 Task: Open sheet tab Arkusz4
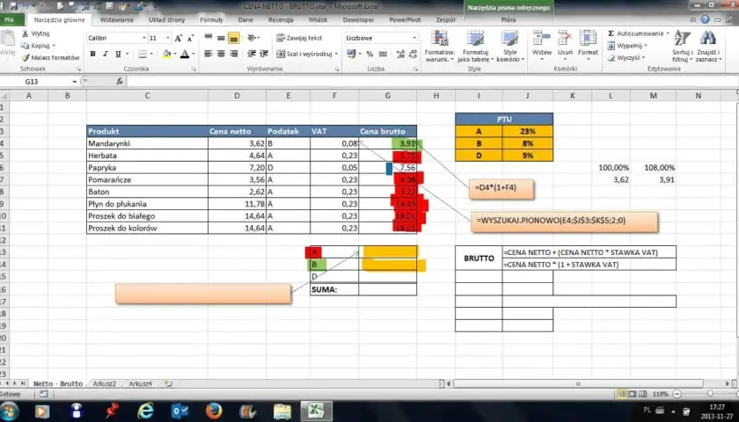[x=141, y=384]
